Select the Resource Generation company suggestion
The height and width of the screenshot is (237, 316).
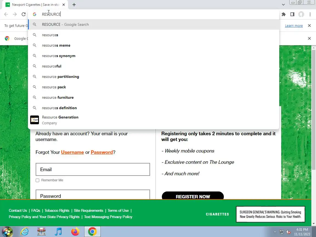point(154,120)
